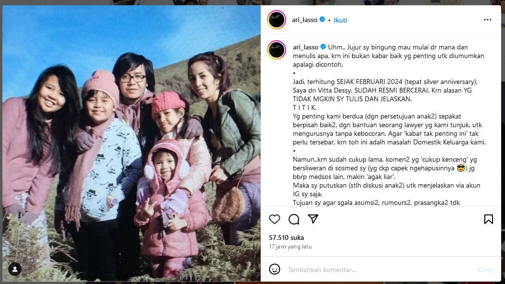Open the 17 jam yang lalu timestamp

(x=290, y=247)
